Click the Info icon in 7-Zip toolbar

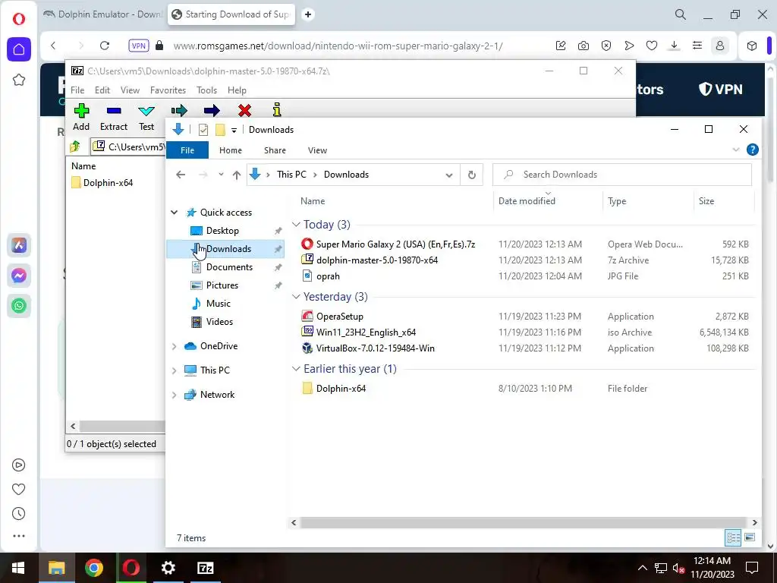click(x=277, y=110)
